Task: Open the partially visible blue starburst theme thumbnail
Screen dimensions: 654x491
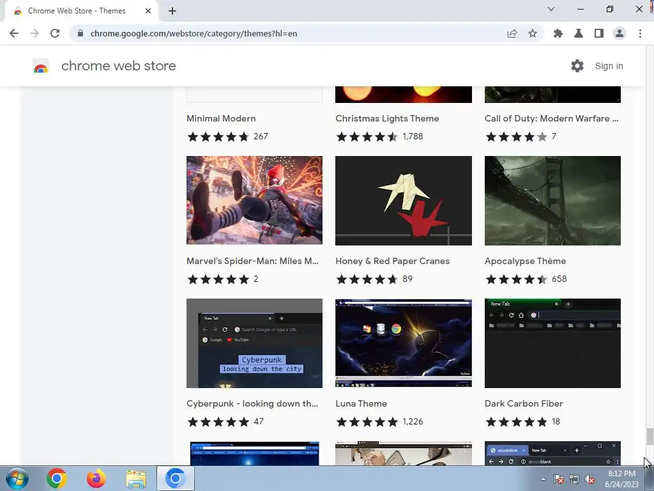Action: 254,453
